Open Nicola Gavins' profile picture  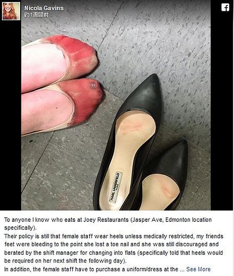(11, 11)
